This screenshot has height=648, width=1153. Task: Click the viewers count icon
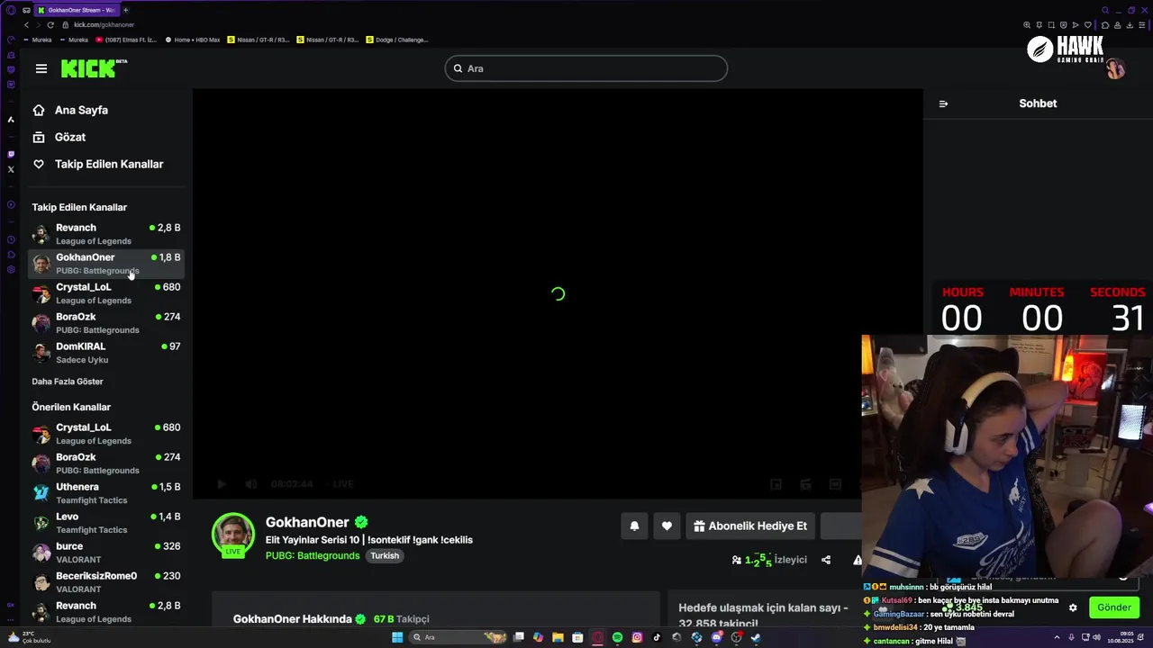point(737,560)
